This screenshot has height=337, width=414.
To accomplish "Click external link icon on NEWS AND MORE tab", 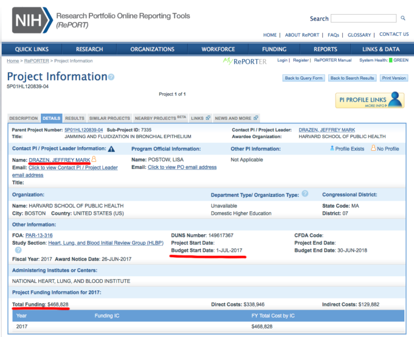I will coord(255,118).
